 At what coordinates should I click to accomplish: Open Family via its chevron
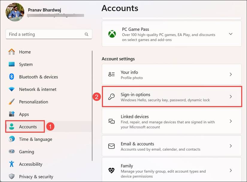(x=231, y=170)
